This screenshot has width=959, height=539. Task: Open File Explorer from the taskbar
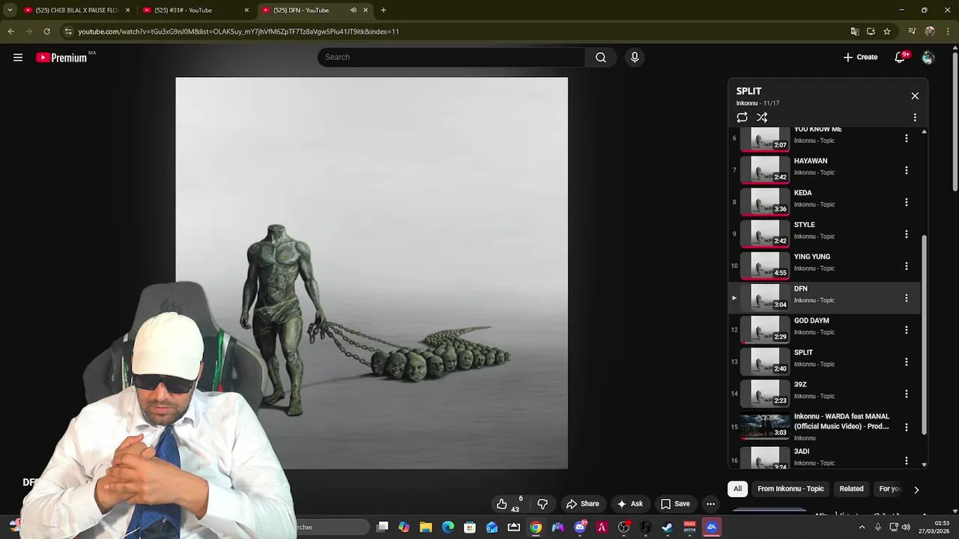426,527
